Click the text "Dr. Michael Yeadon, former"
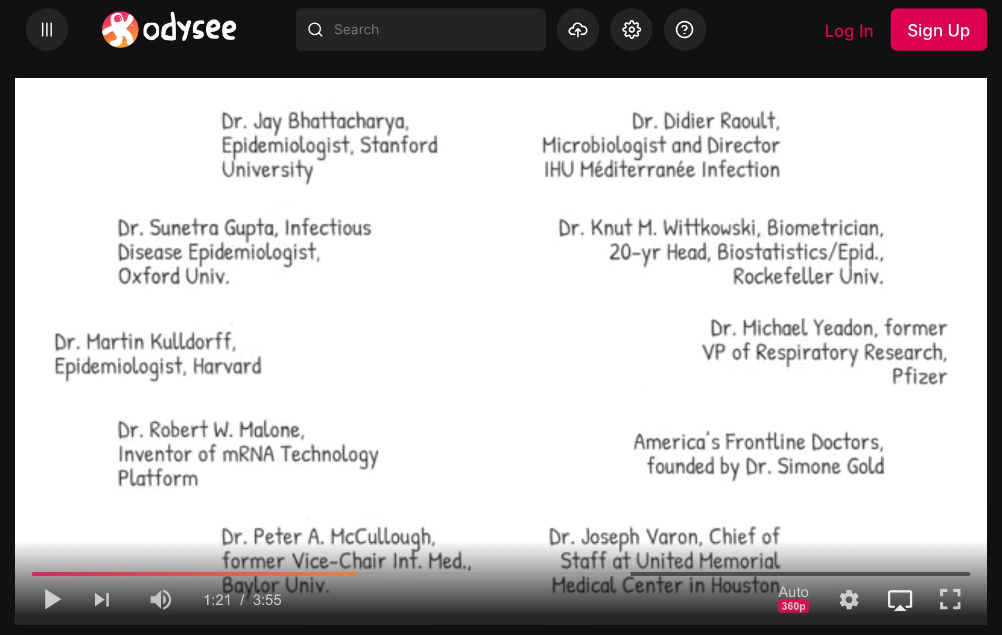 (x=828, y=328)
